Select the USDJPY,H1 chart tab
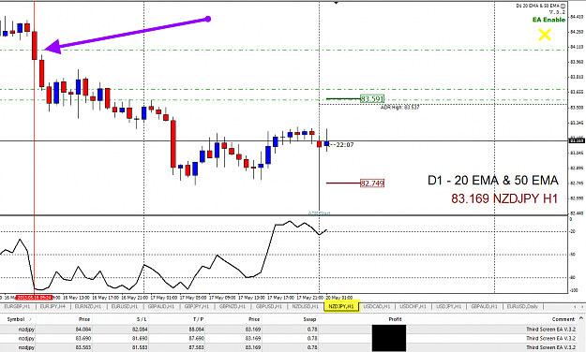This screenshot has width=586, height=352. (x=449, y=306)
